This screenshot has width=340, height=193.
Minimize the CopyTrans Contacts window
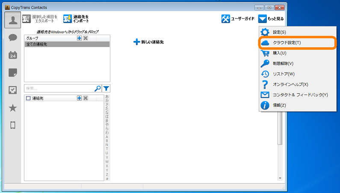click(x=259, y=8)
